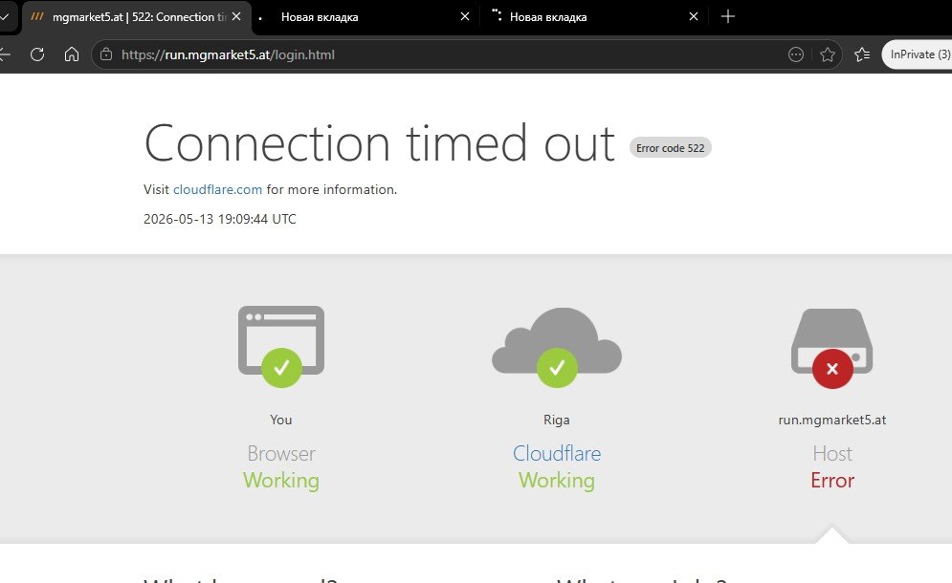Open the site info lock icon
The height and width of the screenshot is (583, 952).
(106, 54)
